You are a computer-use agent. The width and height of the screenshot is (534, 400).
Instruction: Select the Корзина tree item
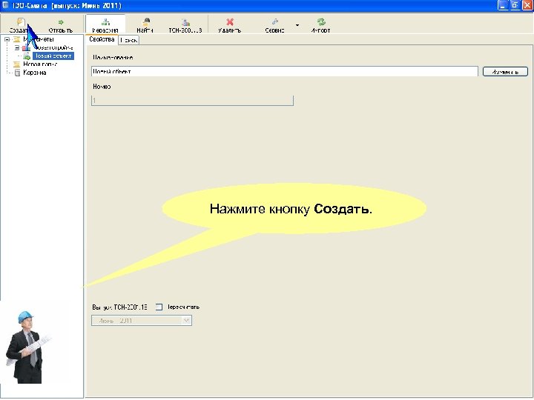tap(34, 73)
